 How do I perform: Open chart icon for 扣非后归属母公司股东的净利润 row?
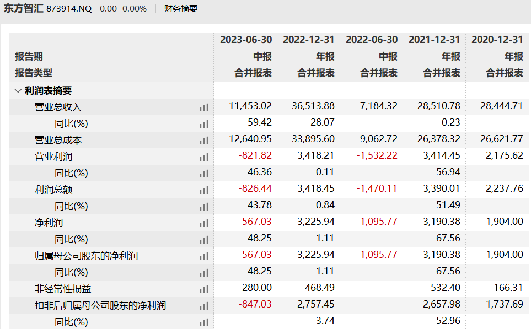[x=204, y=306]
